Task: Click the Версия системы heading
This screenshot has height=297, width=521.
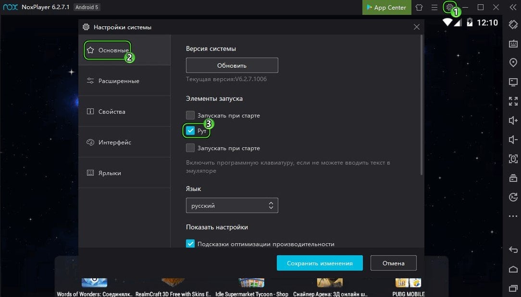Action: point(211,48)
